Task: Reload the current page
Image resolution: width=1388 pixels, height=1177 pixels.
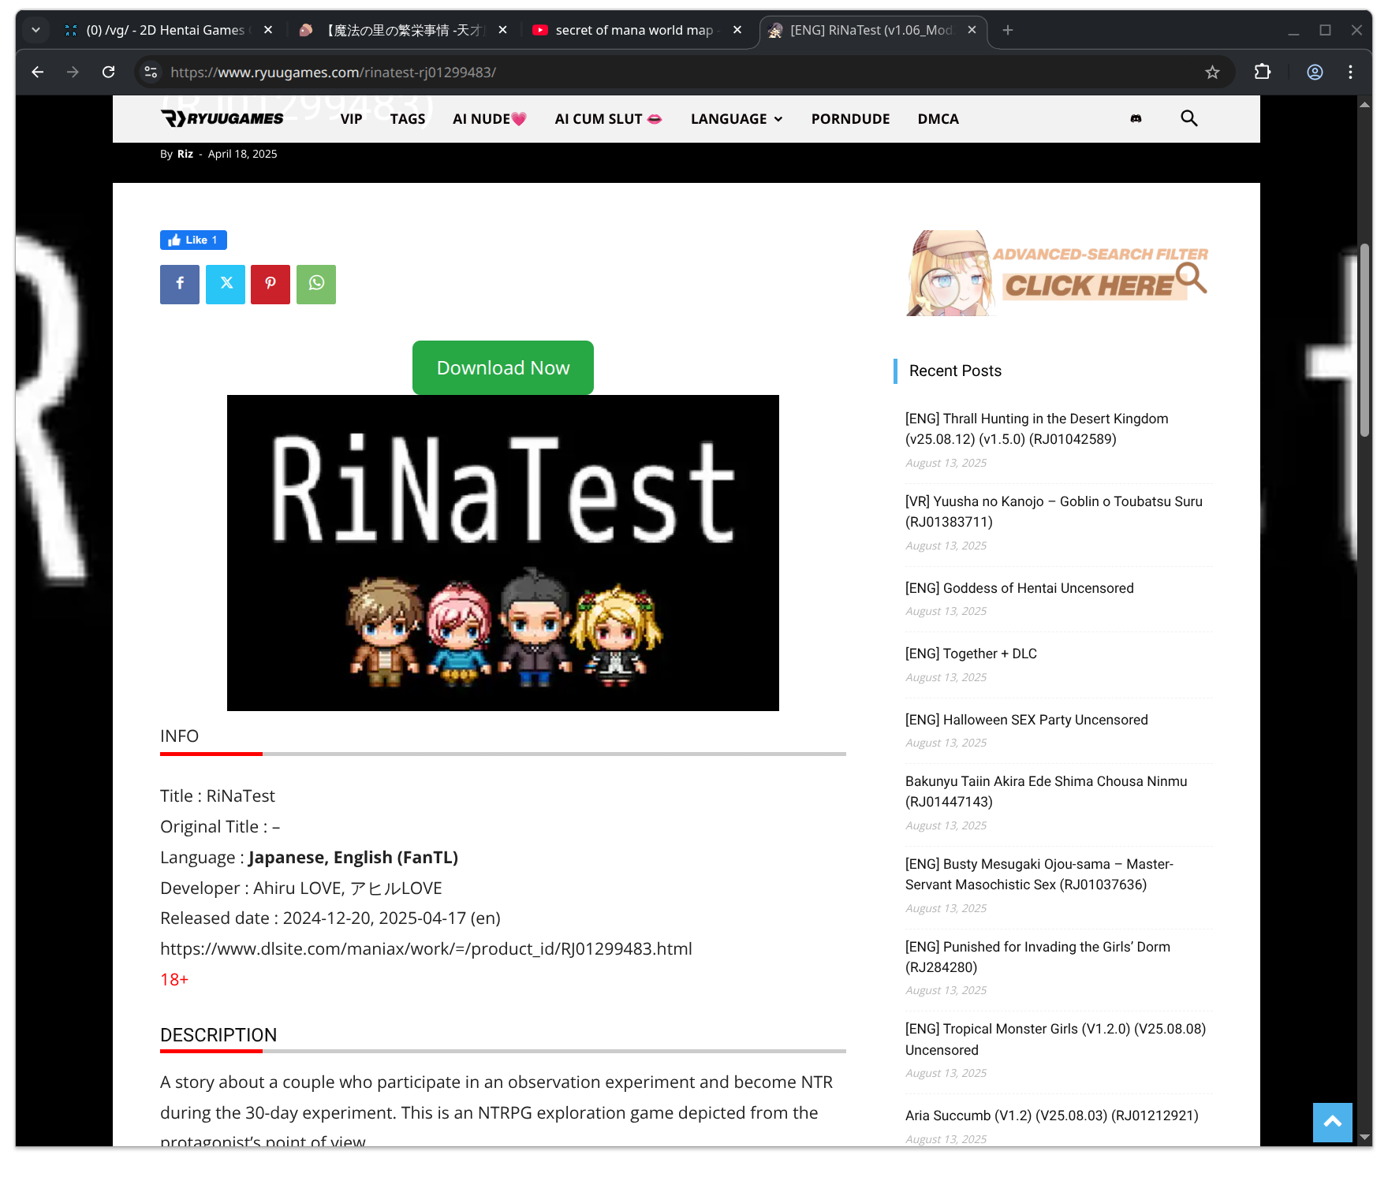Action: 109,73
